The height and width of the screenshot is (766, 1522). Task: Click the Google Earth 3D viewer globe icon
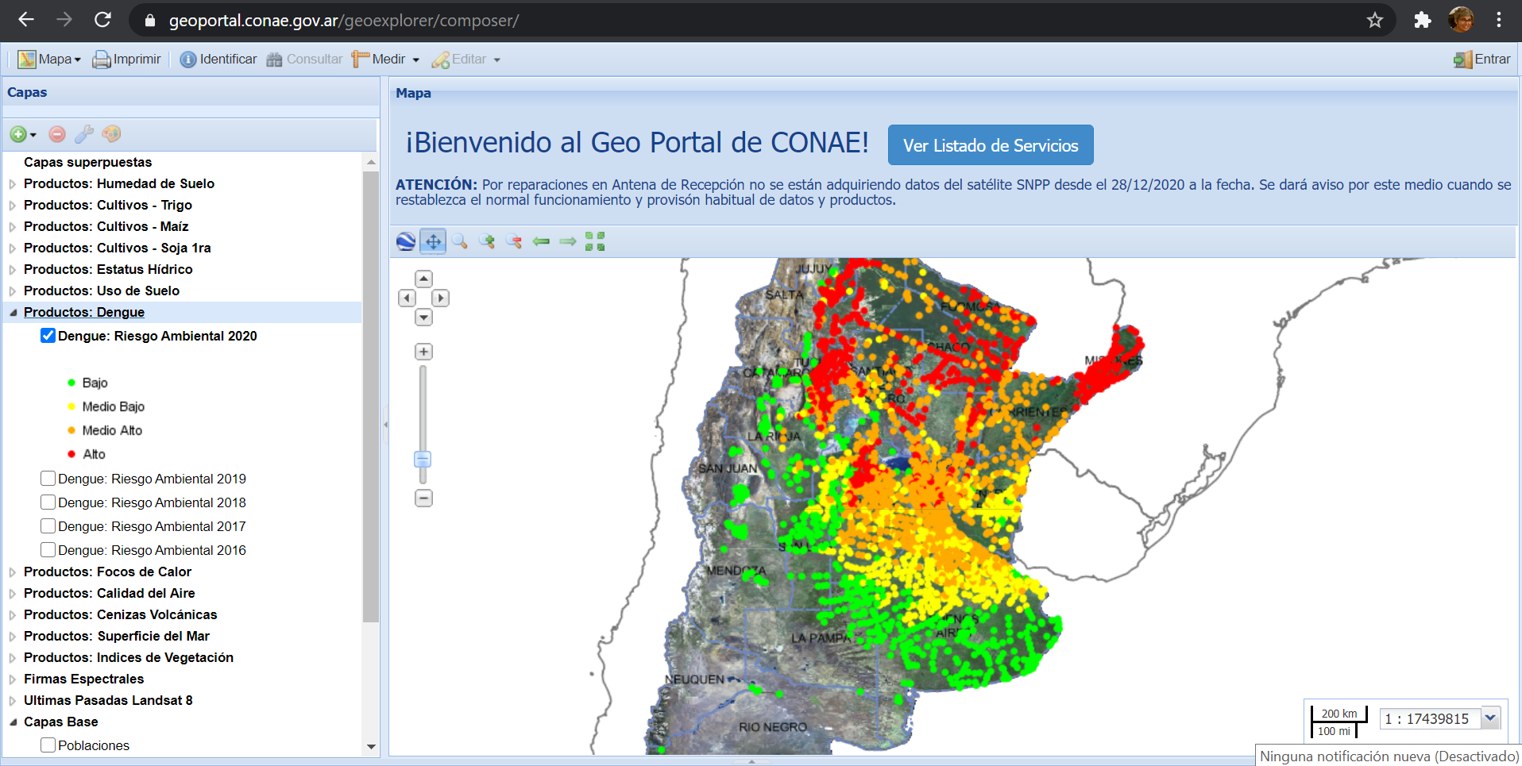tap(406, 241)
